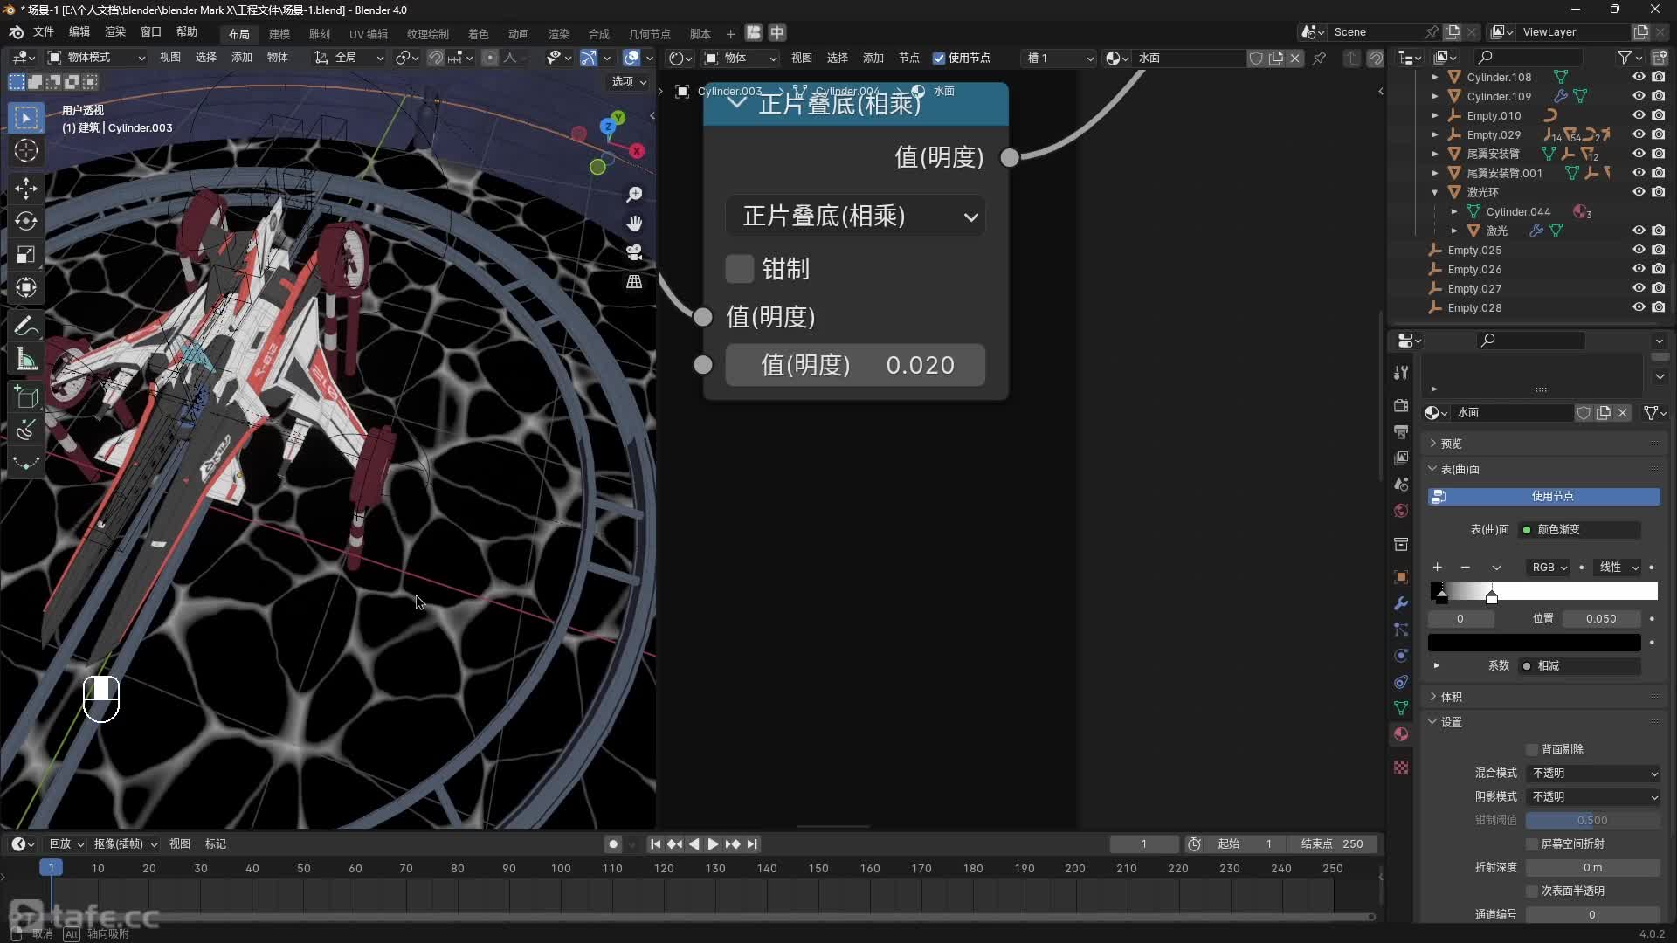Switch to the UV 编辑 workspace tab

pyautogui.click(x=369, y=34)
